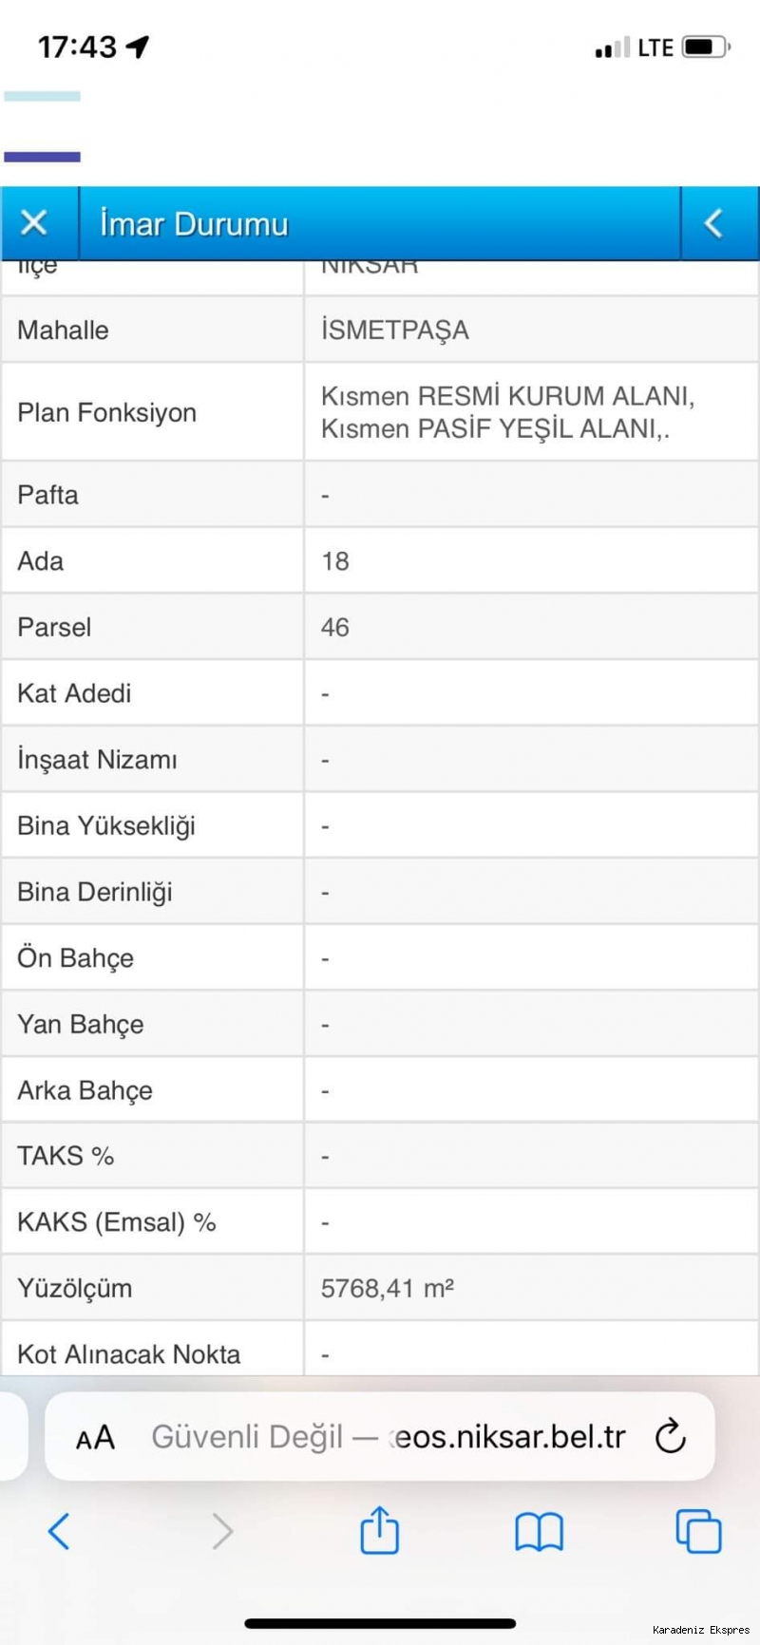Tap the battery indicator icon
This screenshot has height=1645, width=760.
706,47
